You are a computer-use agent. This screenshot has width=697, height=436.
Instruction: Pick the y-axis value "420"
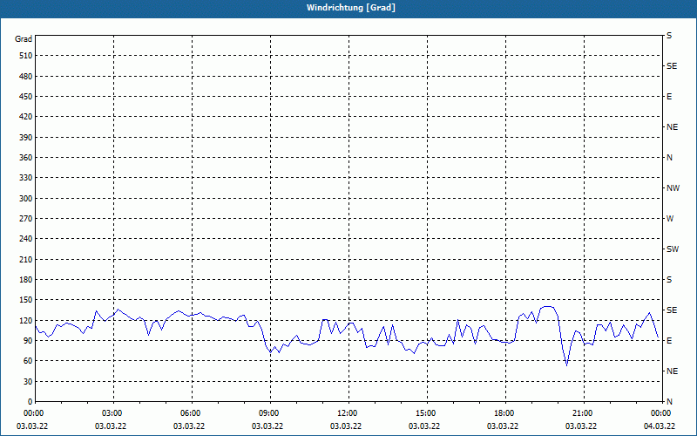point(26,117)
